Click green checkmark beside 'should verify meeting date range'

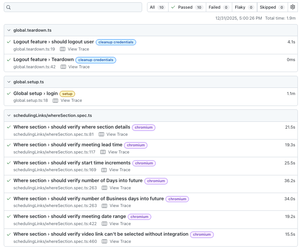click(x=8, y=216)
